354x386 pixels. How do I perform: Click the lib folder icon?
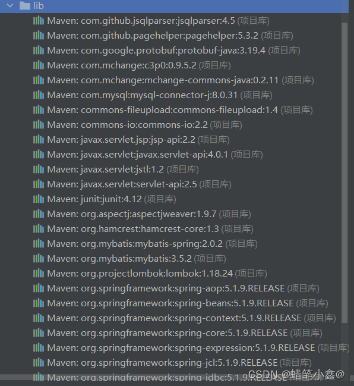coord(25,5)
